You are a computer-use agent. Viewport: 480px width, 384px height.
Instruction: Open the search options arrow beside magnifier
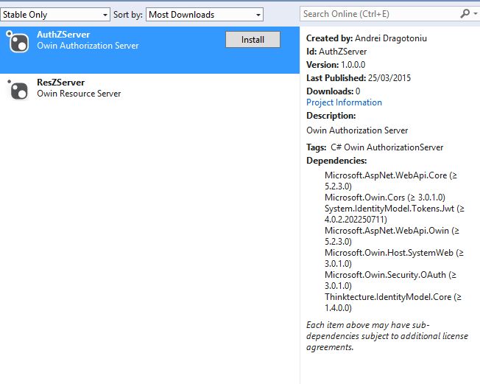[474, 14]
